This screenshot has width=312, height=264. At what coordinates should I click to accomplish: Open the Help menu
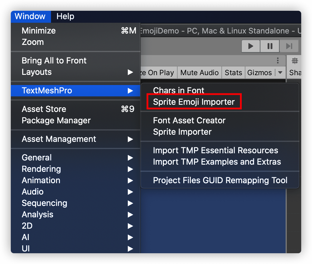tap(65, 16)
